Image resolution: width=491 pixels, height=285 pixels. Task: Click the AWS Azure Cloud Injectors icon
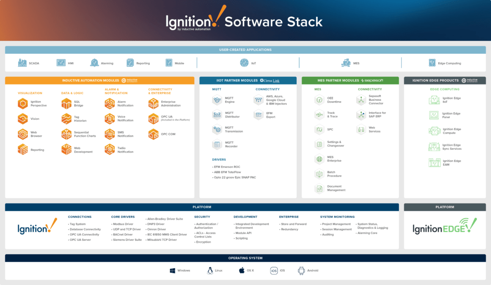click(x=258, y=100)
